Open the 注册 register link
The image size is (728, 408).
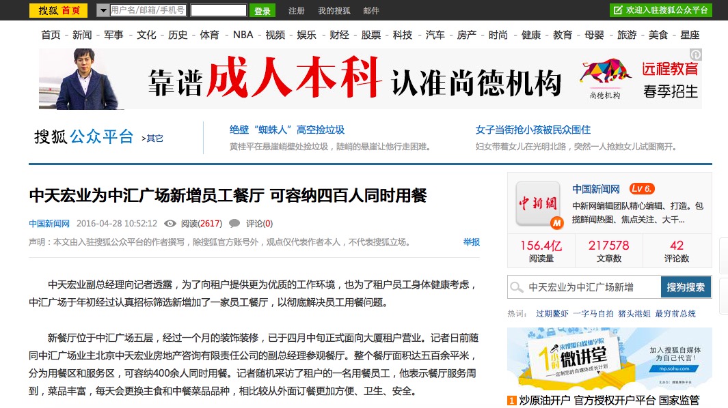(x=297, y=11)
